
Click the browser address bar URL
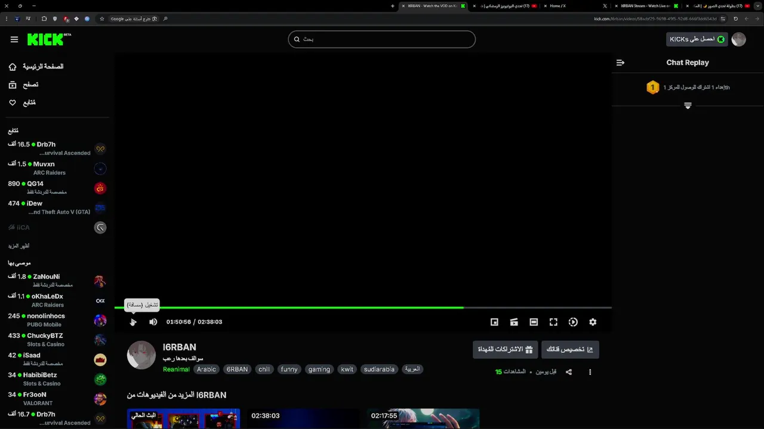[655, 18]
